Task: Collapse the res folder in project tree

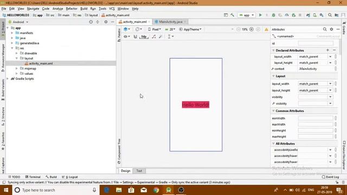Action: point(12,48)
